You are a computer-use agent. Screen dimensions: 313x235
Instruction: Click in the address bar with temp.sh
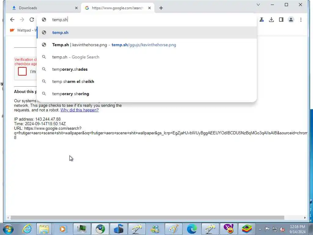coord(147,20)
